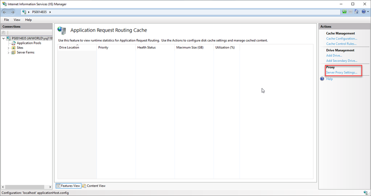Click the Sites folder icon

tap(13, 48)
